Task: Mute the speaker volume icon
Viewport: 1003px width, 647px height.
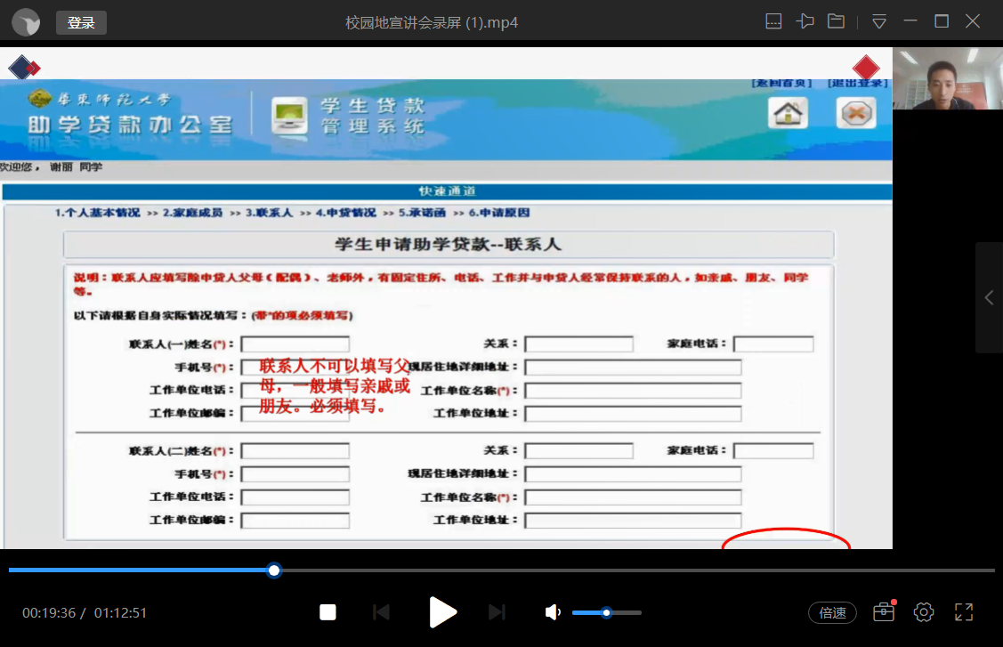Action: [x=553, y=612]
